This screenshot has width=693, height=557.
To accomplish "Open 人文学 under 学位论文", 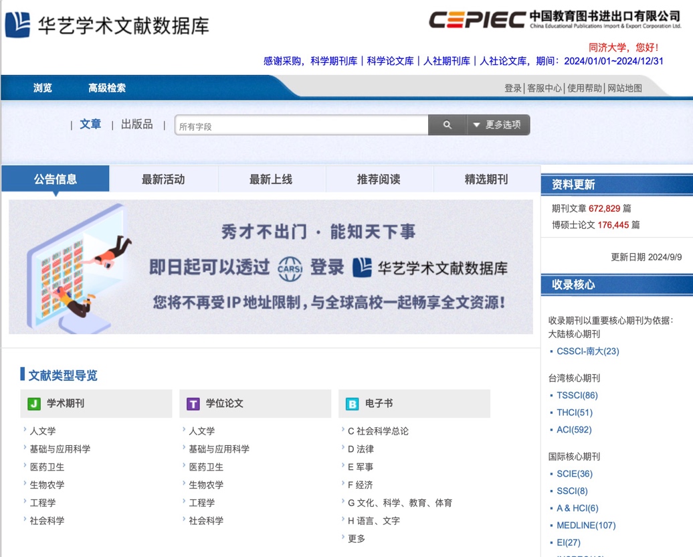I will [x=202, y=431].
